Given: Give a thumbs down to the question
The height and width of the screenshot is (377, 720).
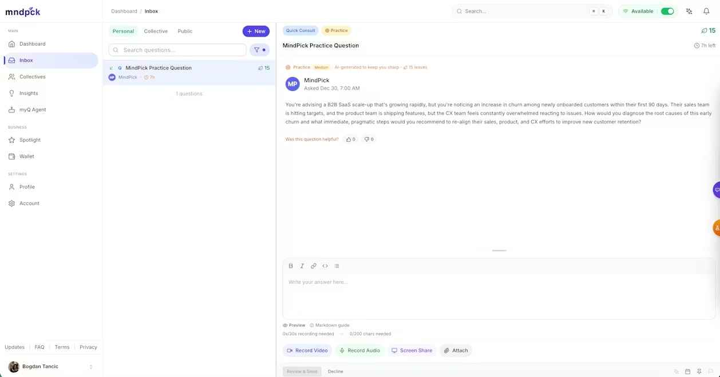Looking at the screenshot, I should coord(369,139).
